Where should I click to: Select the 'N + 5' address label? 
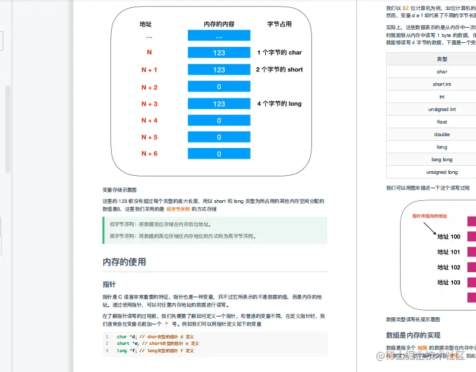[149, 137]
